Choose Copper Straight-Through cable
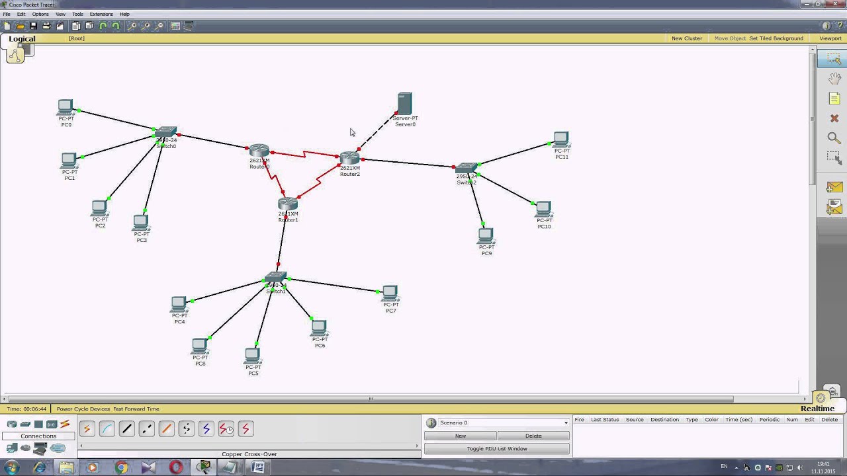Screen dimensions: 847x476 (126, 429)
